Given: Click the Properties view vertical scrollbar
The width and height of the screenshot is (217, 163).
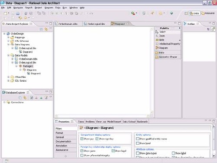Looking at the screenshot, I should click(214, 140).
